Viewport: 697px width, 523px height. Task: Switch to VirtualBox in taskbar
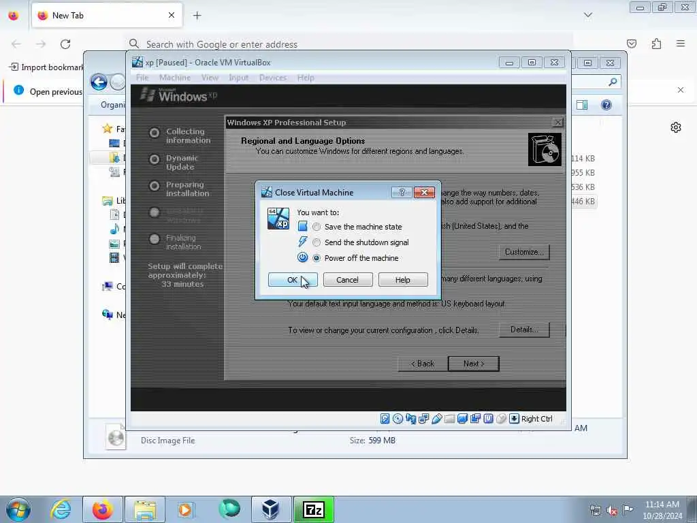[271, 509]
